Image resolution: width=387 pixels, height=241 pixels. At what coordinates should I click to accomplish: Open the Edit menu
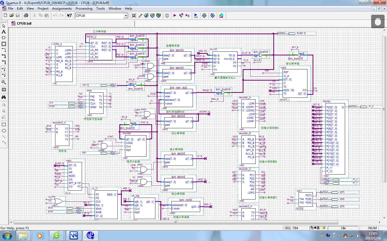tap(20, 8)
